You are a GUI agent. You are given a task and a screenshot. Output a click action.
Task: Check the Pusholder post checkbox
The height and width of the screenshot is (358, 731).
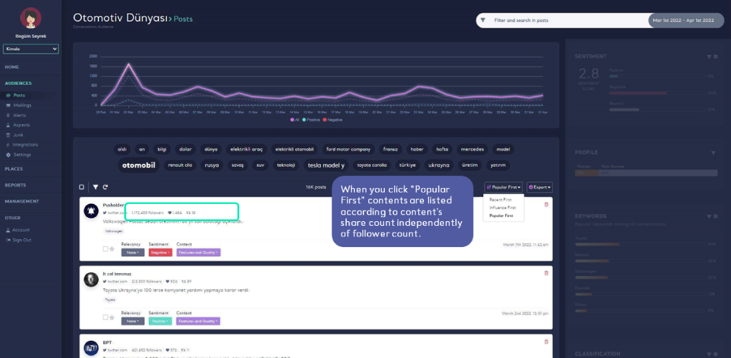pyautogui.click(x=105, y=249)
